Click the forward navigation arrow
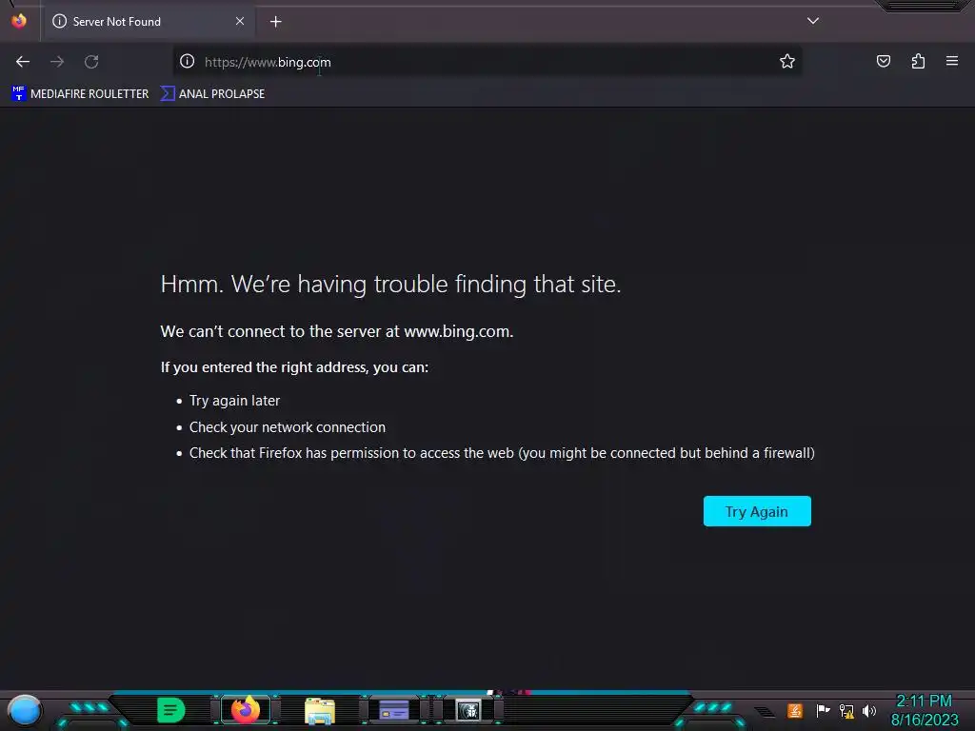The image size is (975, 731). tap(57, 62)
